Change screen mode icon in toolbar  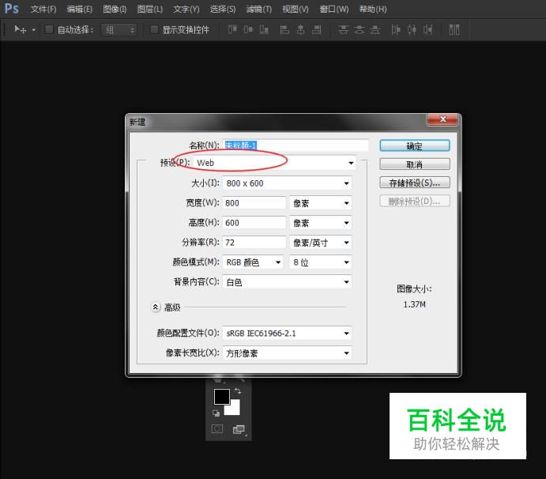[x=239, y=429]
